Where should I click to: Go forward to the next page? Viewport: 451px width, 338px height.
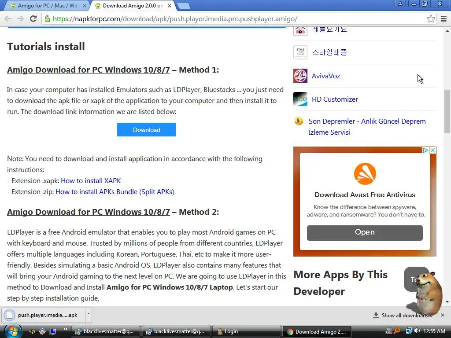(x=20, y=18)
